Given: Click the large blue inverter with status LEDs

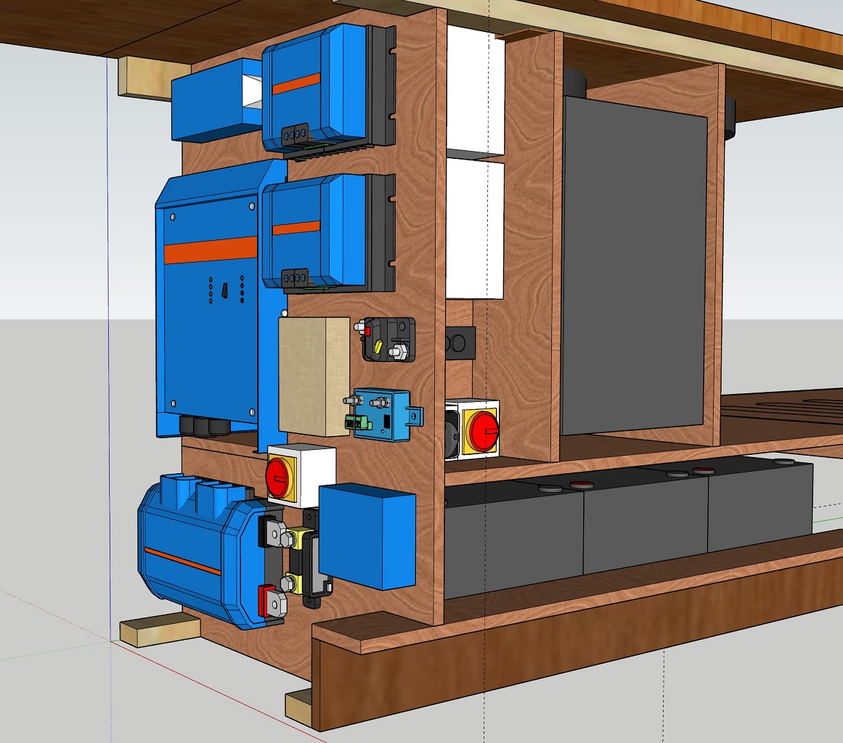Looking at the screenshot, I should (207, 305).
